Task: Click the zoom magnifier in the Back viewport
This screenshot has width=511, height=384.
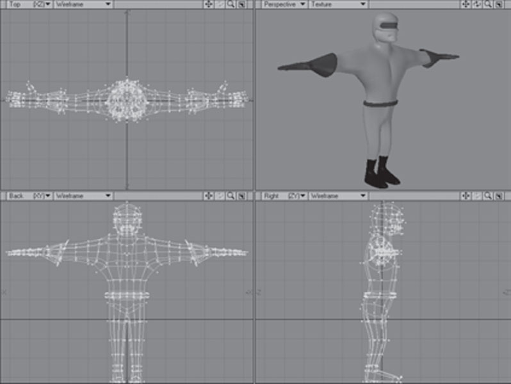Action: pyautogui.click(x=231, y=196)
